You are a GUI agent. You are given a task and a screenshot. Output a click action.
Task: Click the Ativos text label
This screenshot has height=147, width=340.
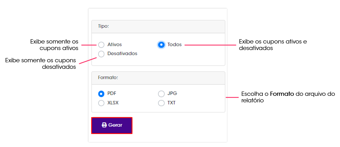click(x=114, y=45)
